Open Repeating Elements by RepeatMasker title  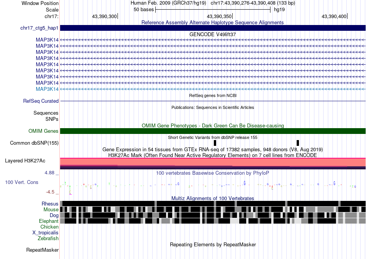(213, 244)
